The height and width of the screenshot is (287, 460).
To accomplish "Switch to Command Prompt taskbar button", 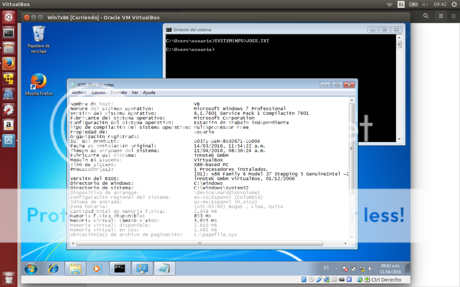I will [x=119, y=269].
